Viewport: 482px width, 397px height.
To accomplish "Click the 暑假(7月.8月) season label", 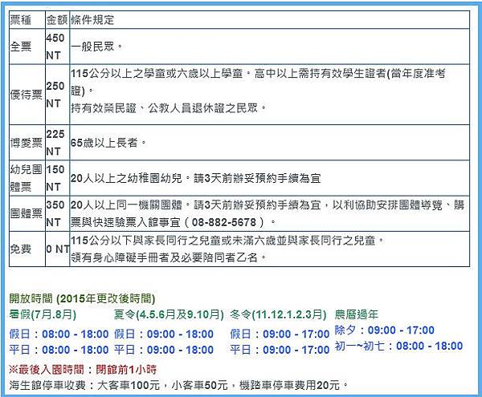I will [43, 314].
